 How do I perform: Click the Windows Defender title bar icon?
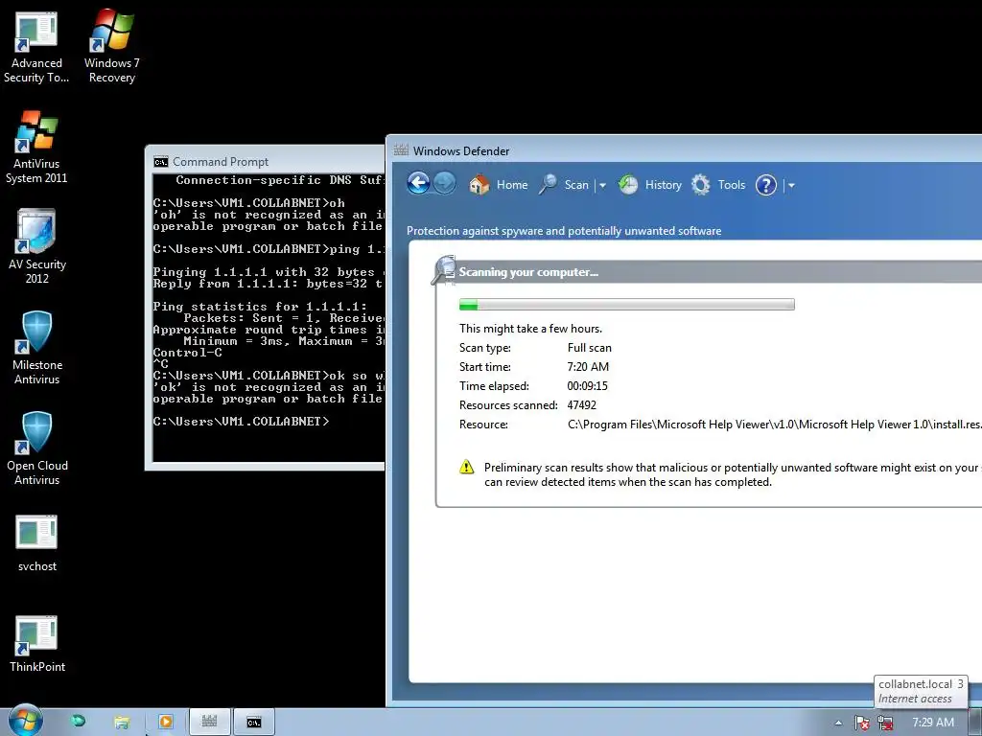[401, 150]
